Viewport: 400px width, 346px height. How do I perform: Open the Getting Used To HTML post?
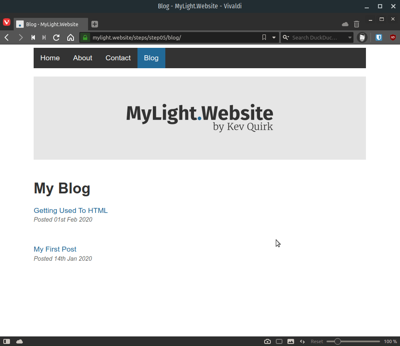coord(70,210)
